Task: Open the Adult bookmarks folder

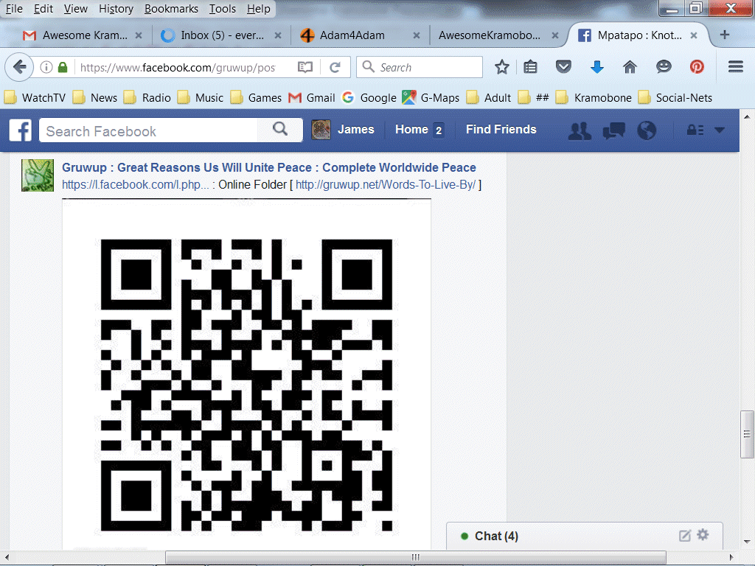Action: coord(489,98)
